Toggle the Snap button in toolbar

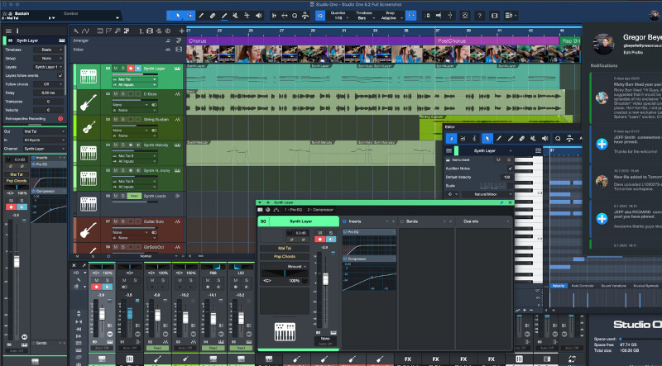(x=410, y=16)
